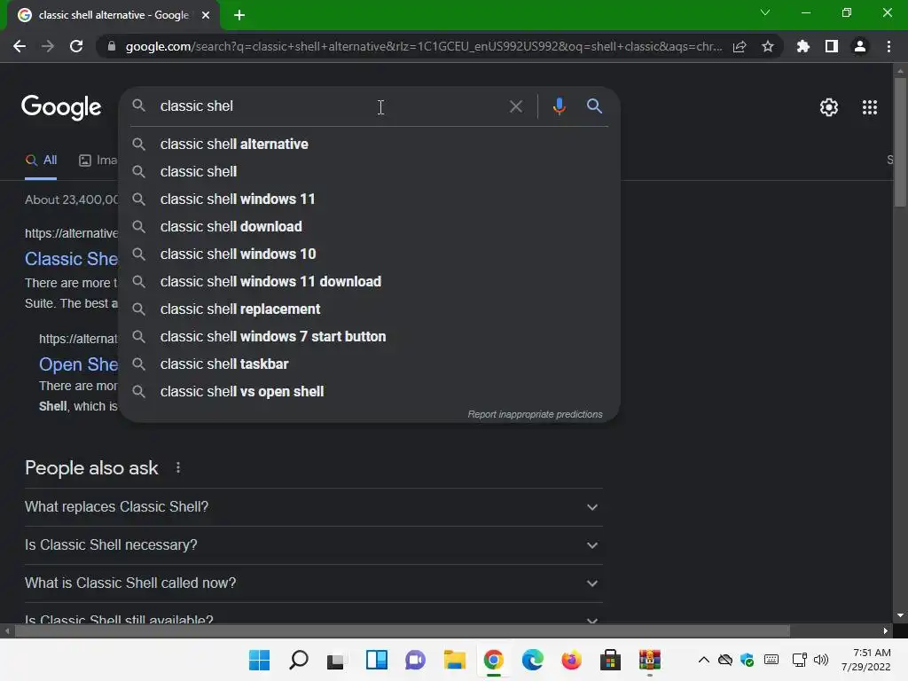This screenshot has height=681, width=908.
Task: Open Teams Chat on taskbar
Action: (x=415, y=660)
